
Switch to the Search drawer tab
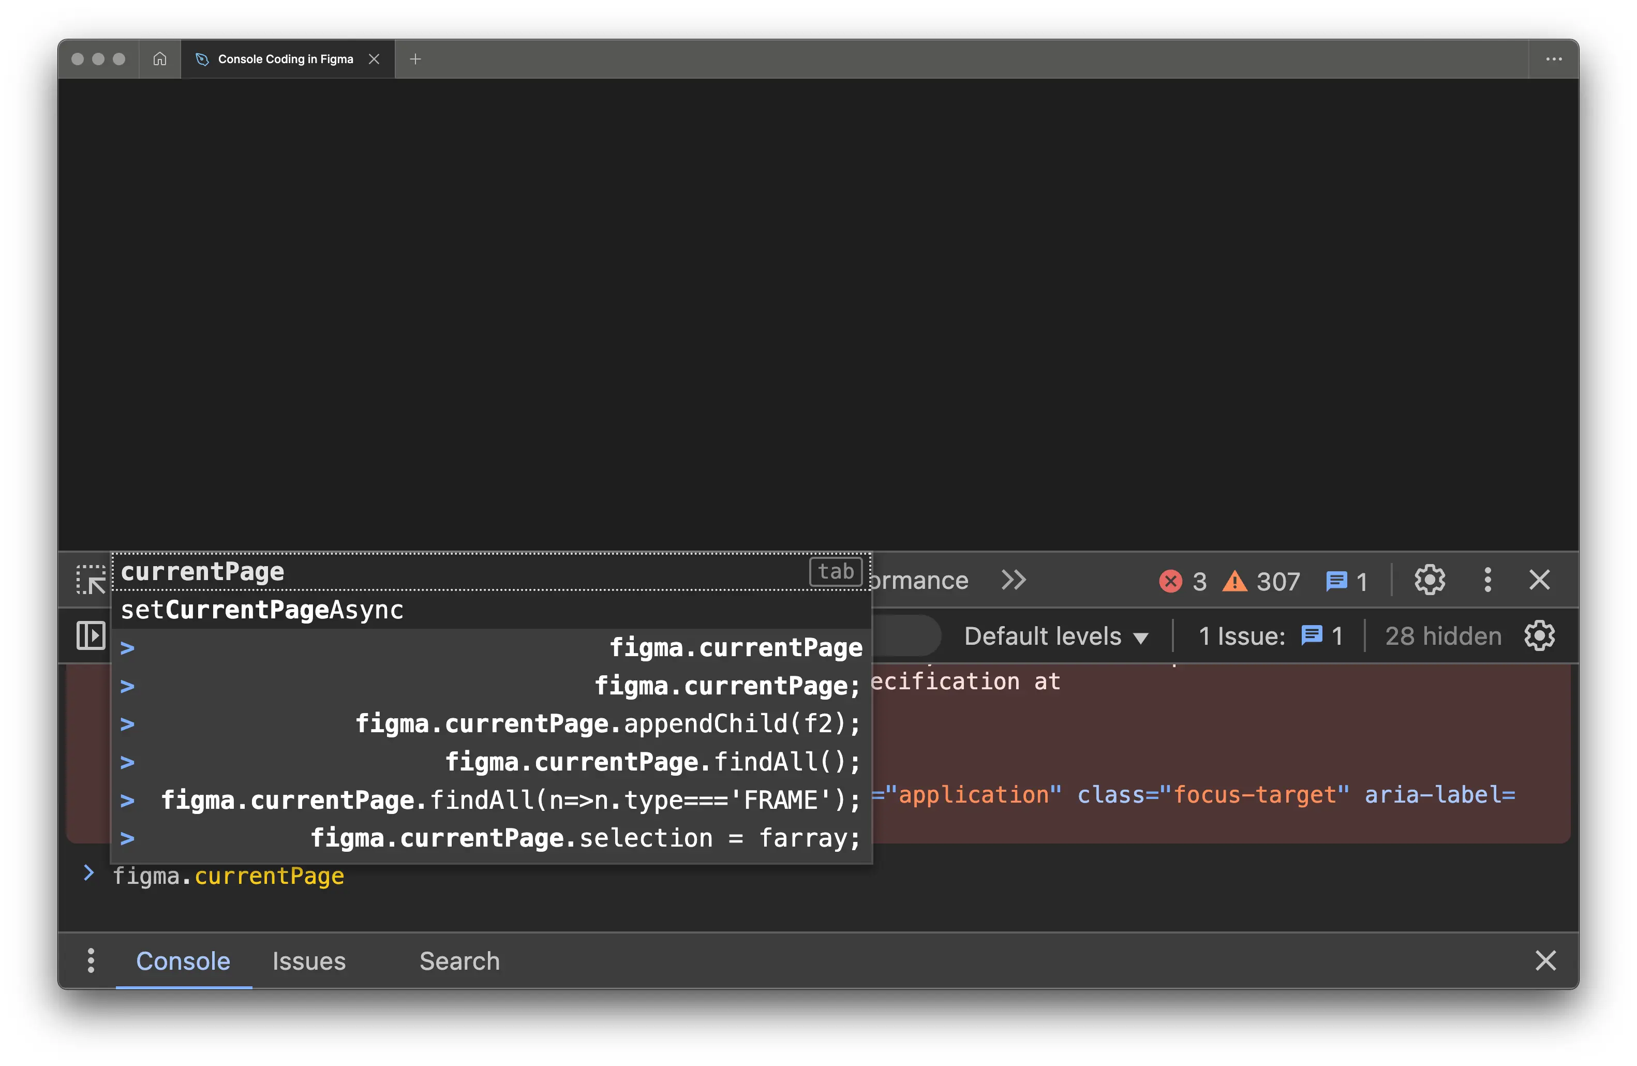click(459, 961)
